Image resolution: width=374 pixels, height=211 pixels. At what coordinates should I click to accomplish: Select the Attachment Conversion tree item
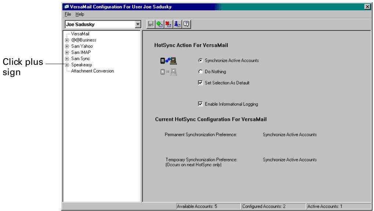pos(92,71)
